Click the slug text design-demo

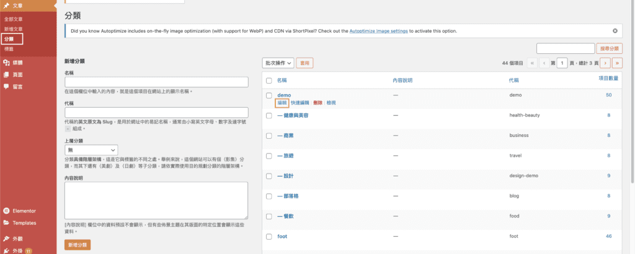coord(523,176)
